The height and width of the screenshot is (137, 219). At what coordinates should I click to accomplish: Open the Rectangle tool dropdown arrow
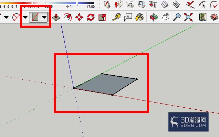click(44, 17)
